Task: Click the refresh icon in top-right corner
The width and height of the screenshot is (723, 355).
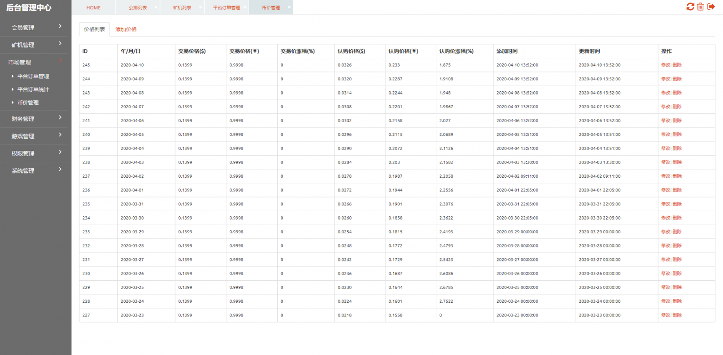Action: tap(690, 7)
